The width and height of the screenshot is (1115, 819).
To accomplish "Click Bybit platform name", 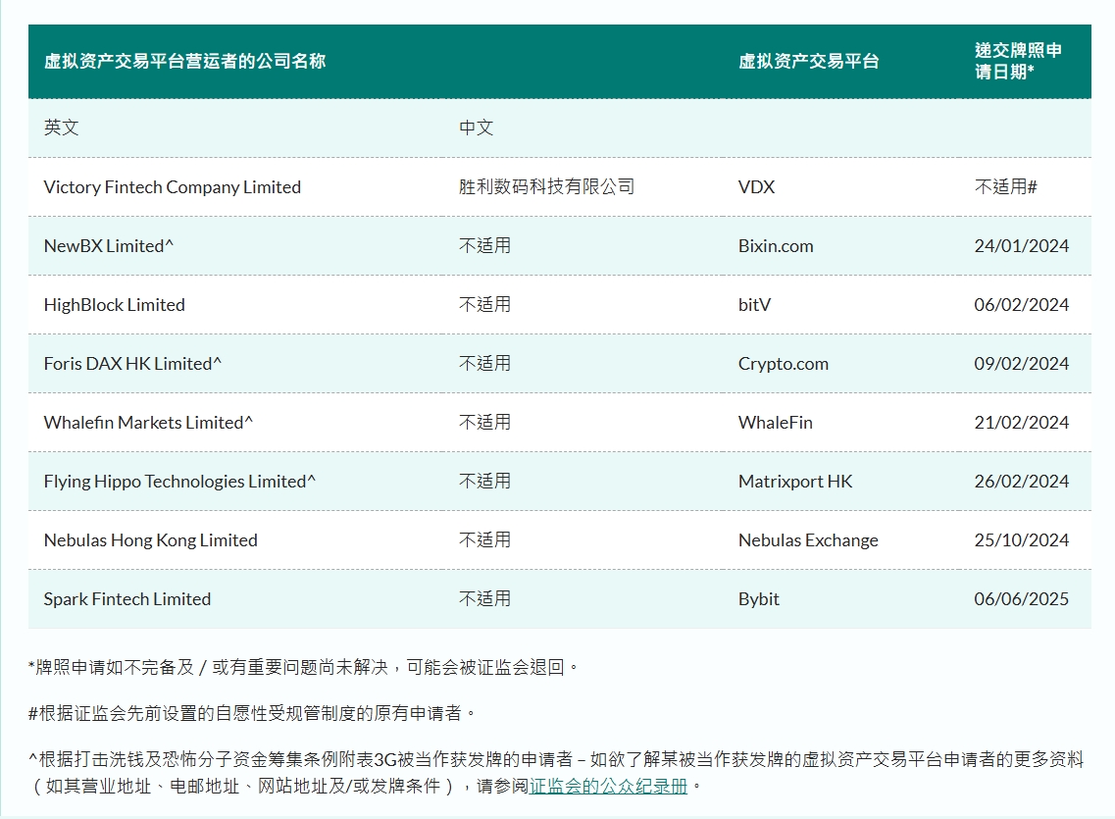I will [x=759, y=599].
